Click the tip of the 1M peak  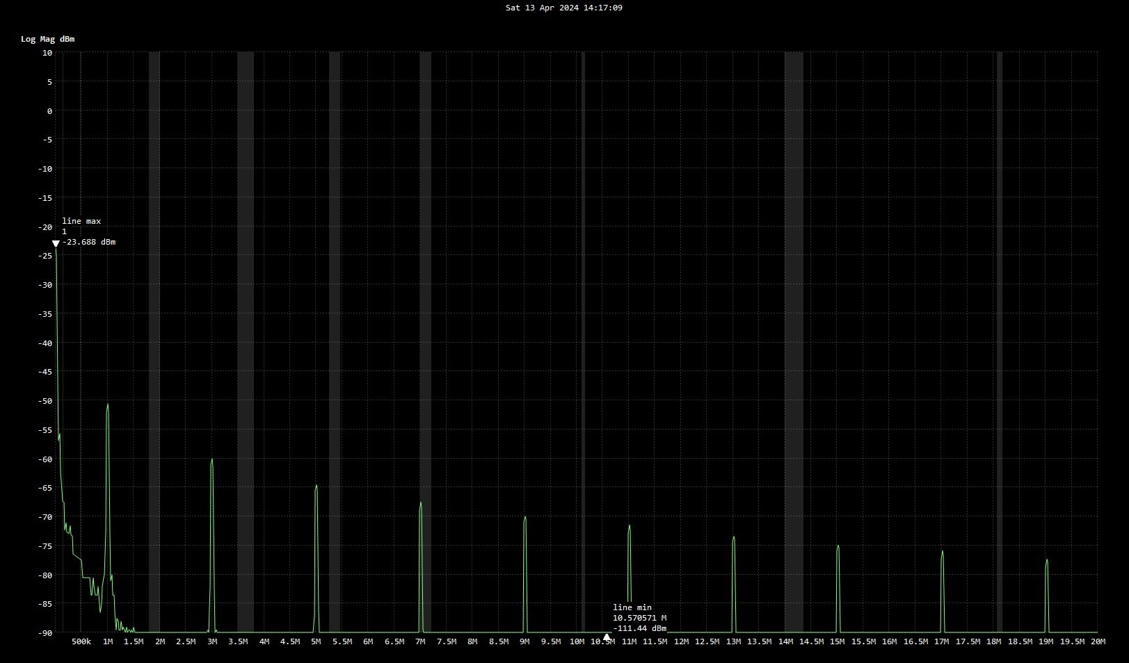coord(108,404)
